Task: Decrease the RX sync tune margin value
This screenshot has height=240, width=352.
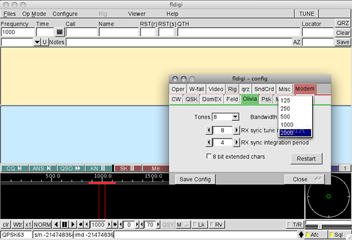Action: (209, 130)
